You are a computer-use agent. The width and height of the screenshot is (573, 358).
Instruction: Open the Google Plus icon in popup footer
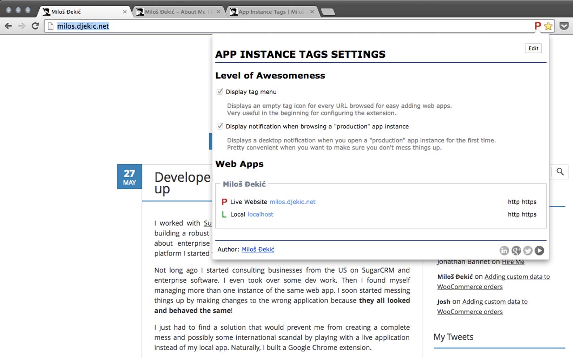pyautogui.click(x=516, y=251)
